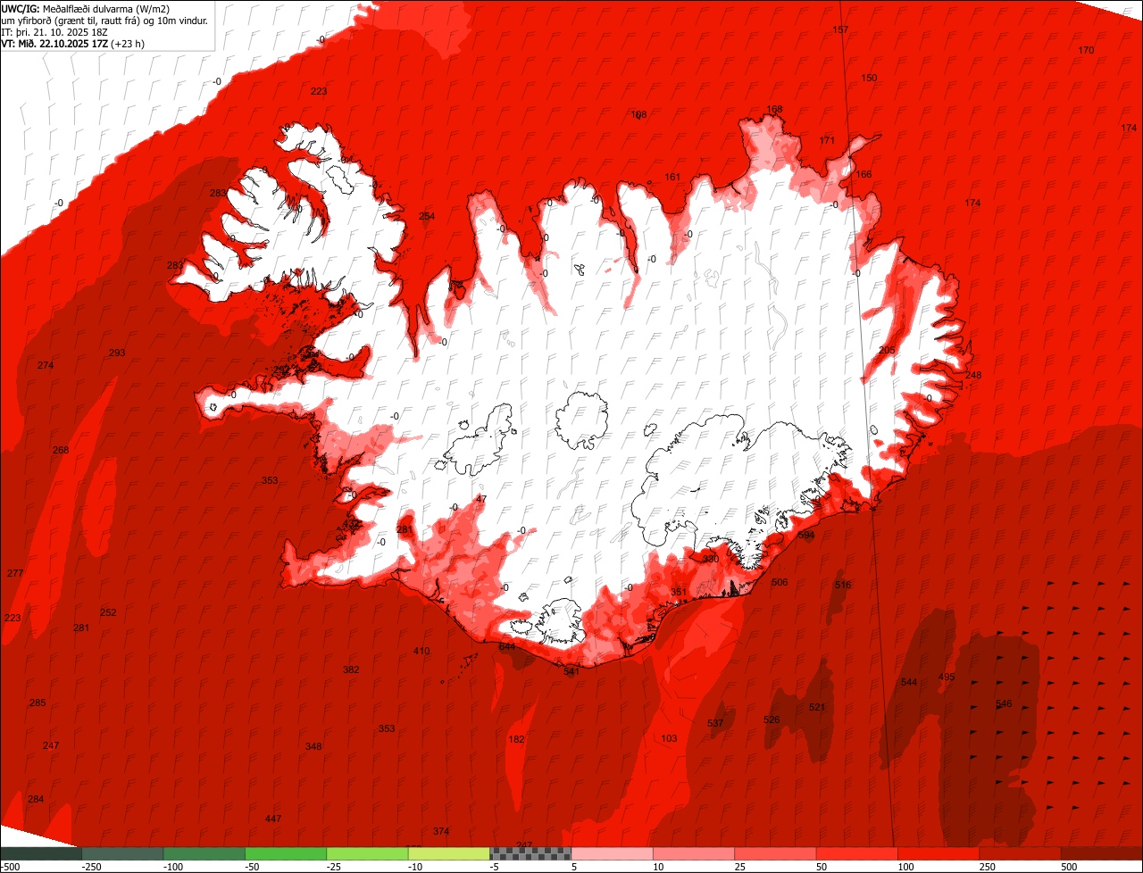
Task: Click the map value 157 at the top
Action: click(840, 29)
